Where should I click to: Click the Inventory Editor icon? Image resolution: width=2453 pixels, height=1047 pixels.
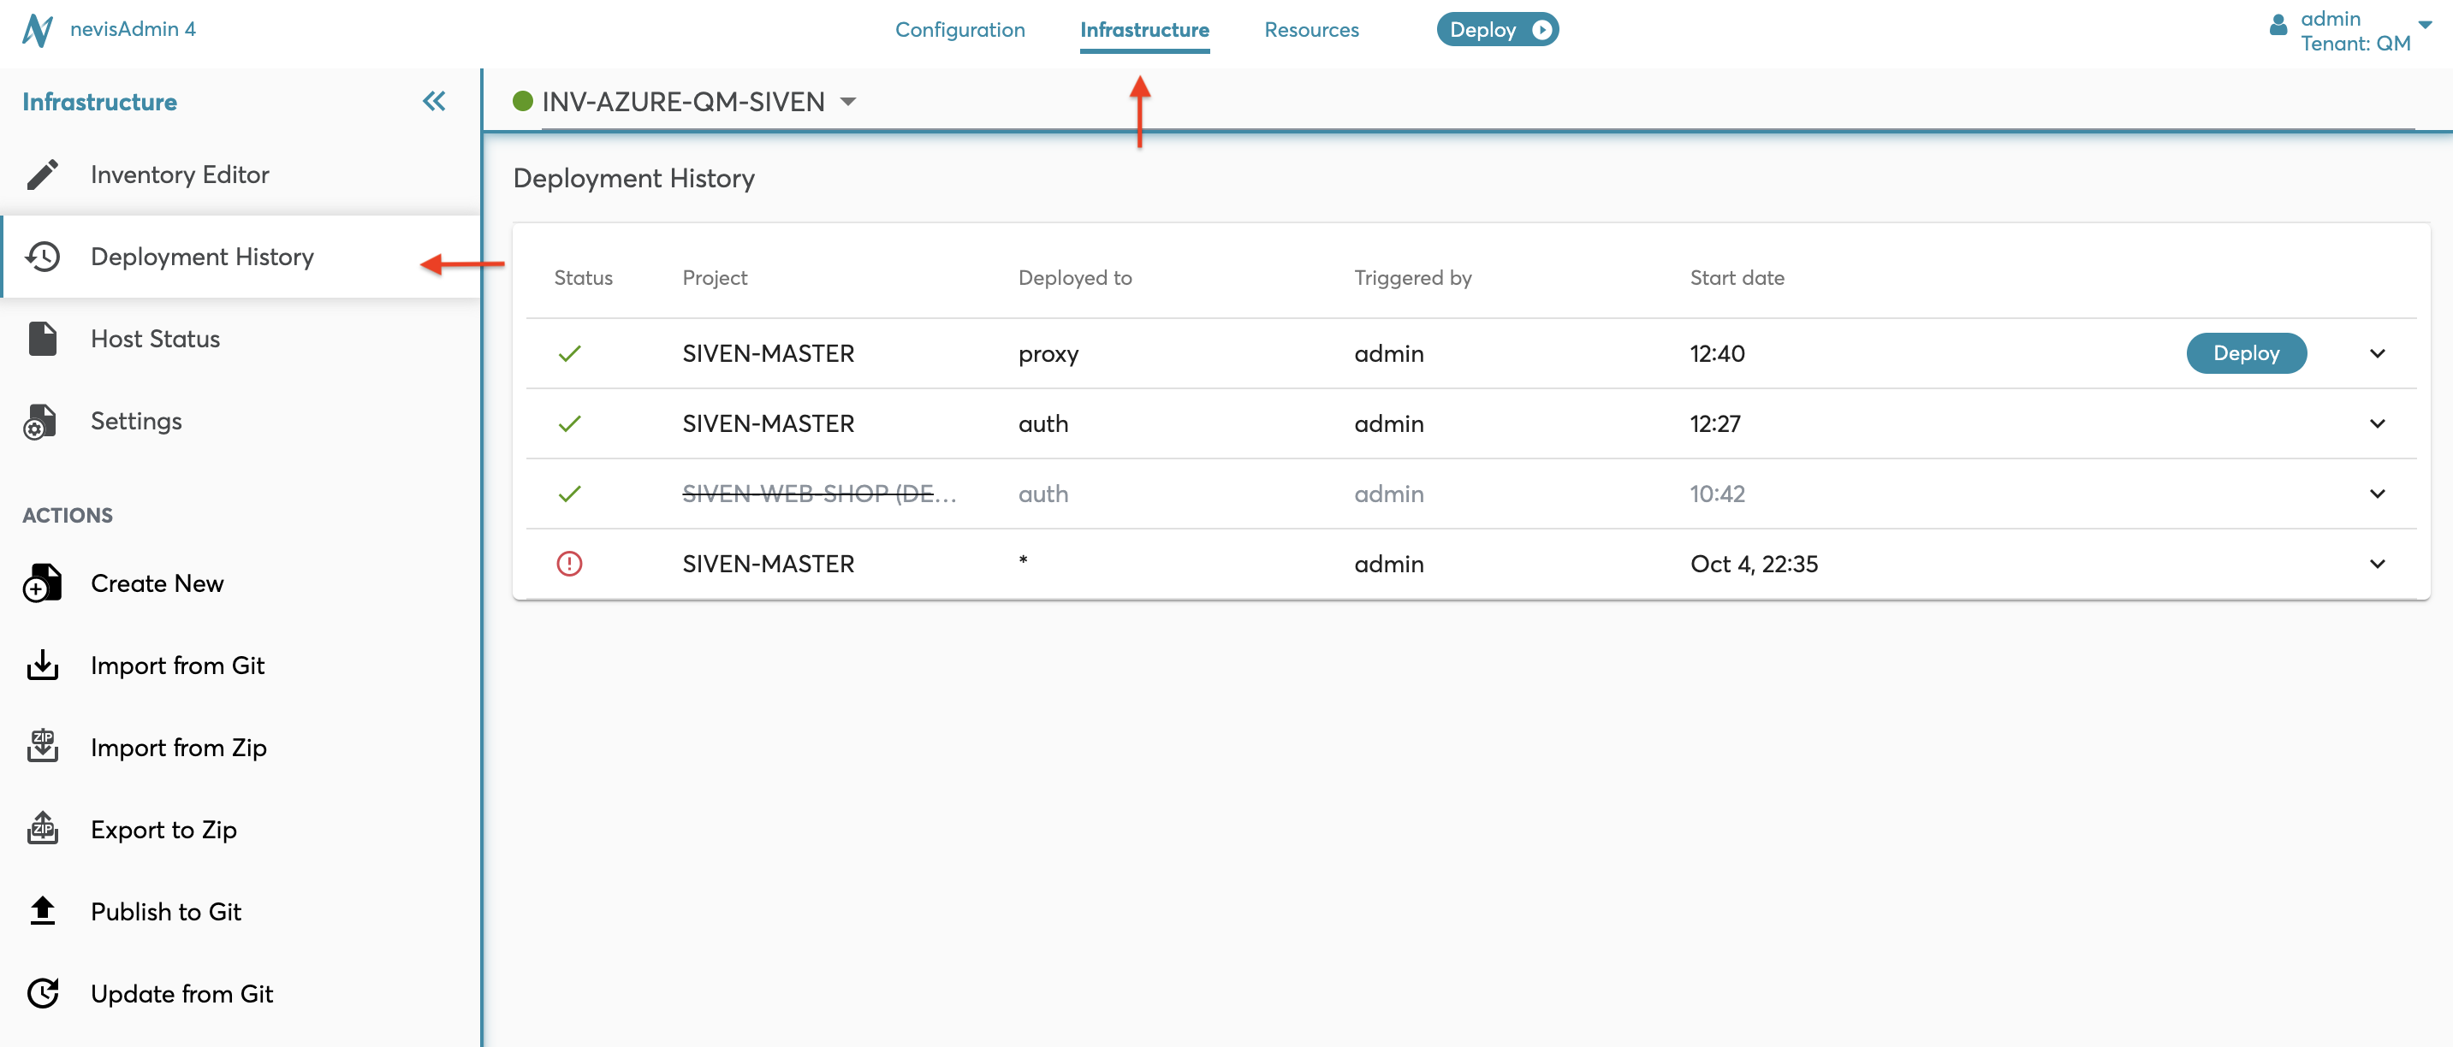tap(42, 174)
